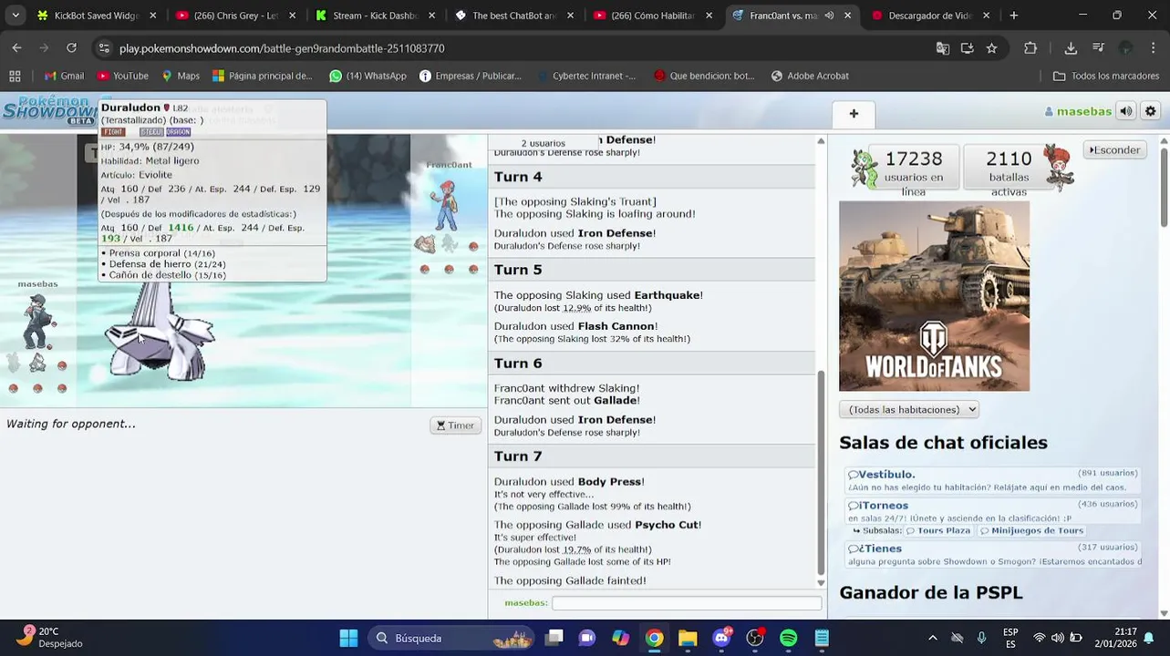Mute sound with the speaker icon
Viewport: 1170px width, 656px height.
(x=1126, y=111)
